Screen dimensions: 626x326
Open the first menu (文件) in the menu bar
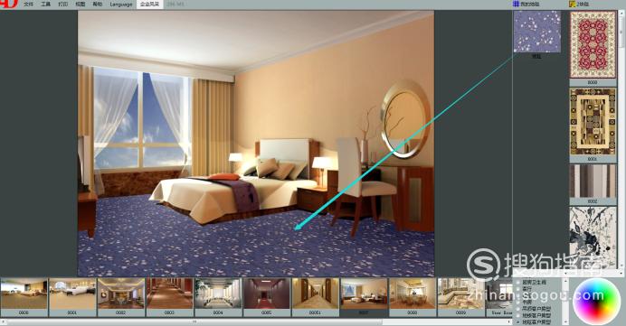(28, 5)
